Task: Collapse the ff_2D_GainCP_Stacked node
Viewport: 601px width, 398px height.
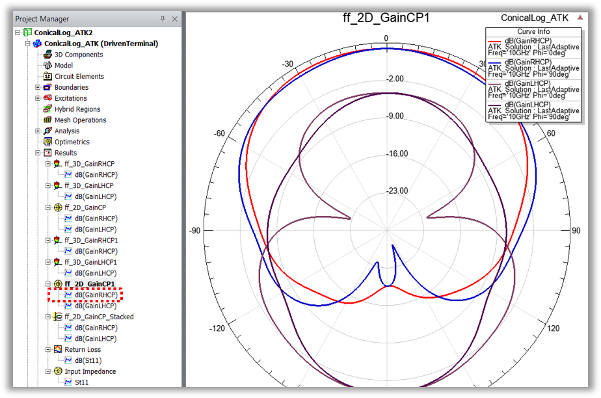Action: (x=48, y=317)
